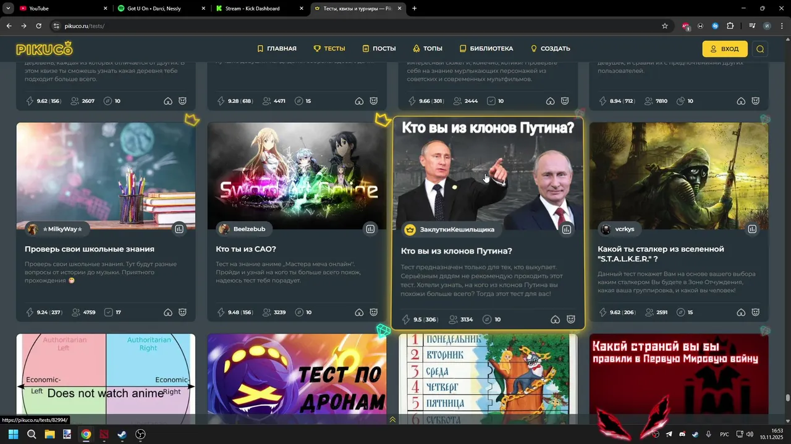Click the face icon beside rating 8.94
The height and width of the screenshot is (444, 791).
point(756,101)
